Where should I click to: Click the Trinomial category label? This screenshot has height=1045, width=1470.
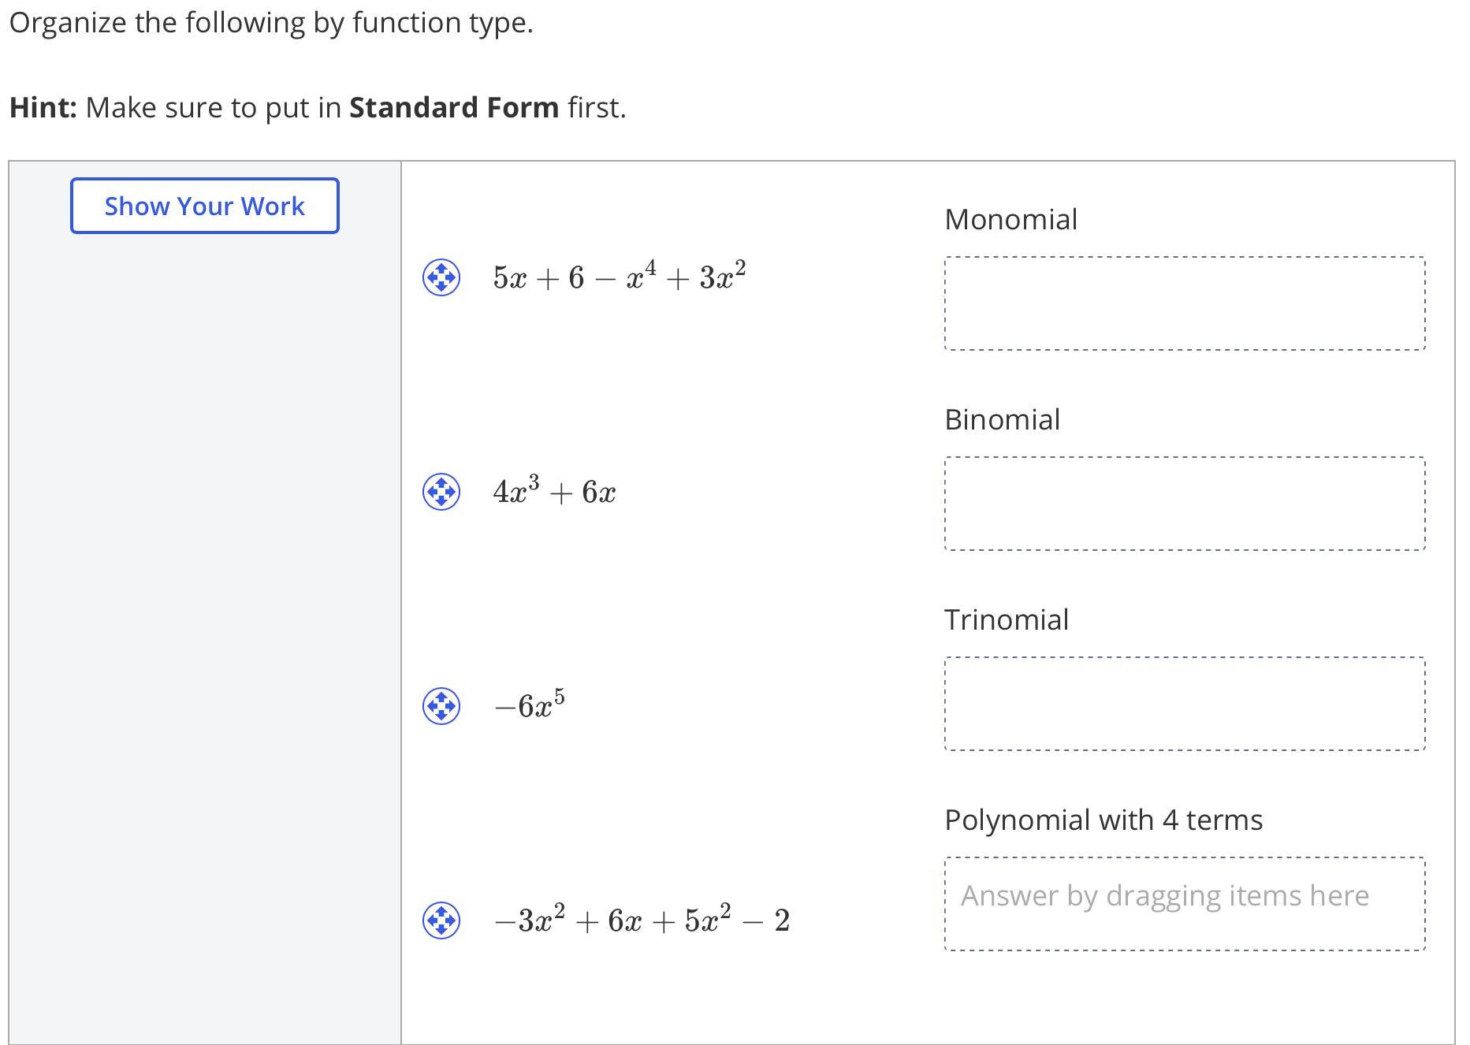point(1007,619)
